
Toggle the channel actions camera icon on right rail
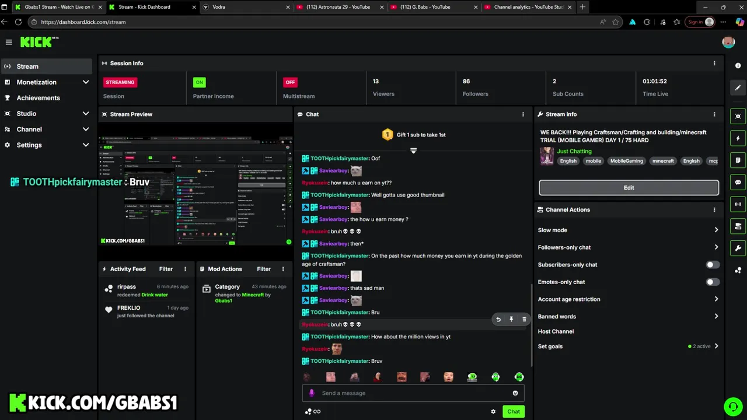tap(738, 226)
